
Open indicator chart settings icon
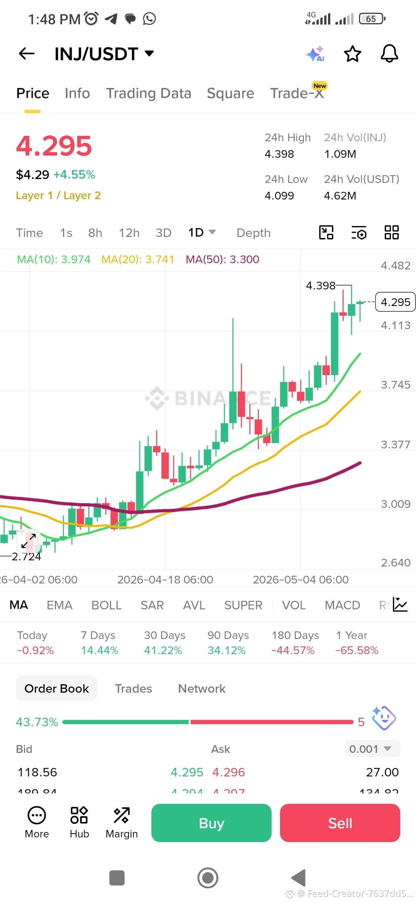tap(400, 605)
